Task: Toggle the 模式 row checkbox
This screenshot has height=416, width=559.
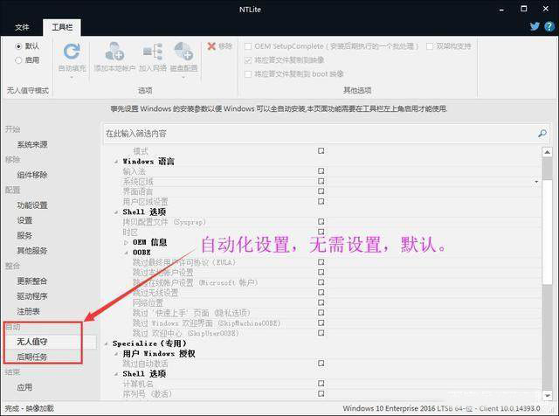Action: tap(321, 151)
